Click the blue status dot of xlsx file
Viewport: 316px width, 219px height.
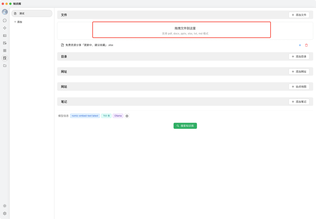300,45
